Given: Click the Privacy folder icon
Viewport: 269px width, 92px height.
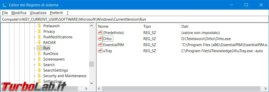Looking at the screenshot, I should (40, 32).
